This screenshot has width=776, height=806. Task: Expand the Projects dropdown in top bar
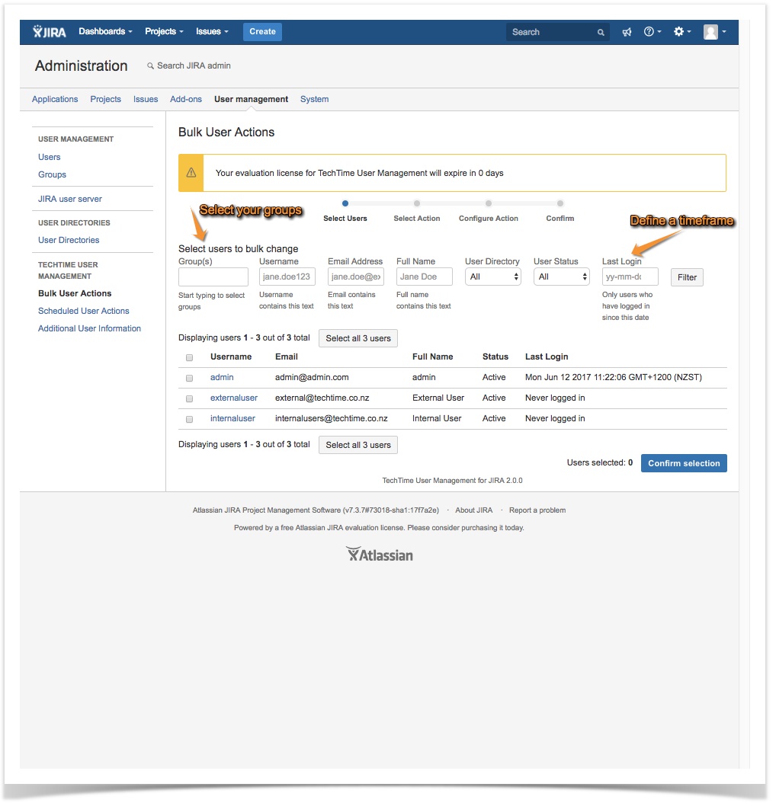tap(165, 32)
